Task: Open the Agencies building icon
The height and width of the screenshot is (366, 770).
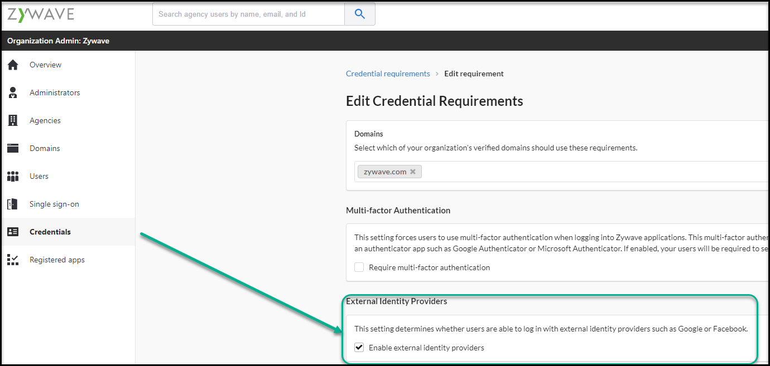Action: pyautogui.click(x=12, y=120)
